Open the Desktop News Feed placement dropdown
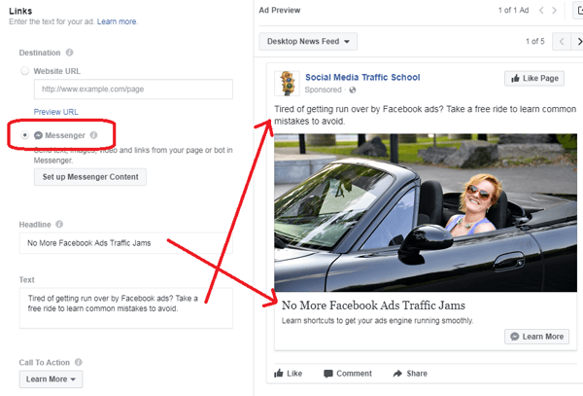This screenshot has height=396, width=583. [308, 42]
